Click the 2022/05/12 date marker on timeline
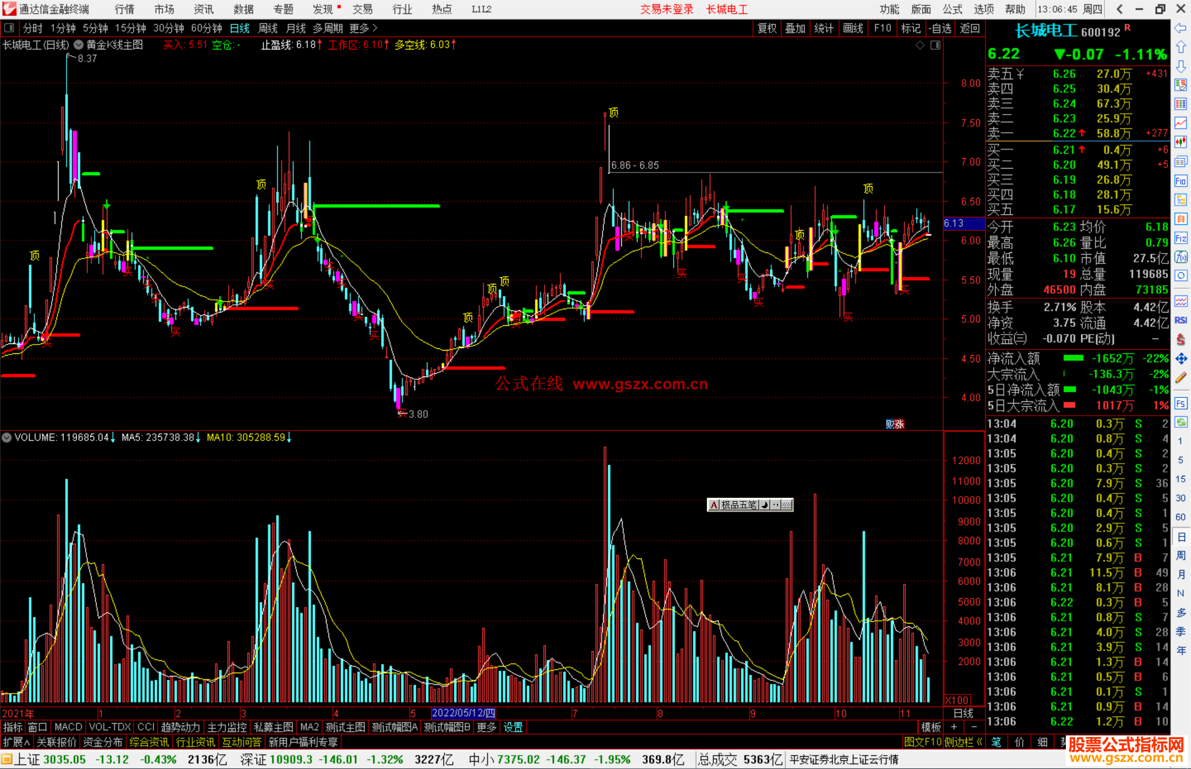 click(x=463, y=713)
